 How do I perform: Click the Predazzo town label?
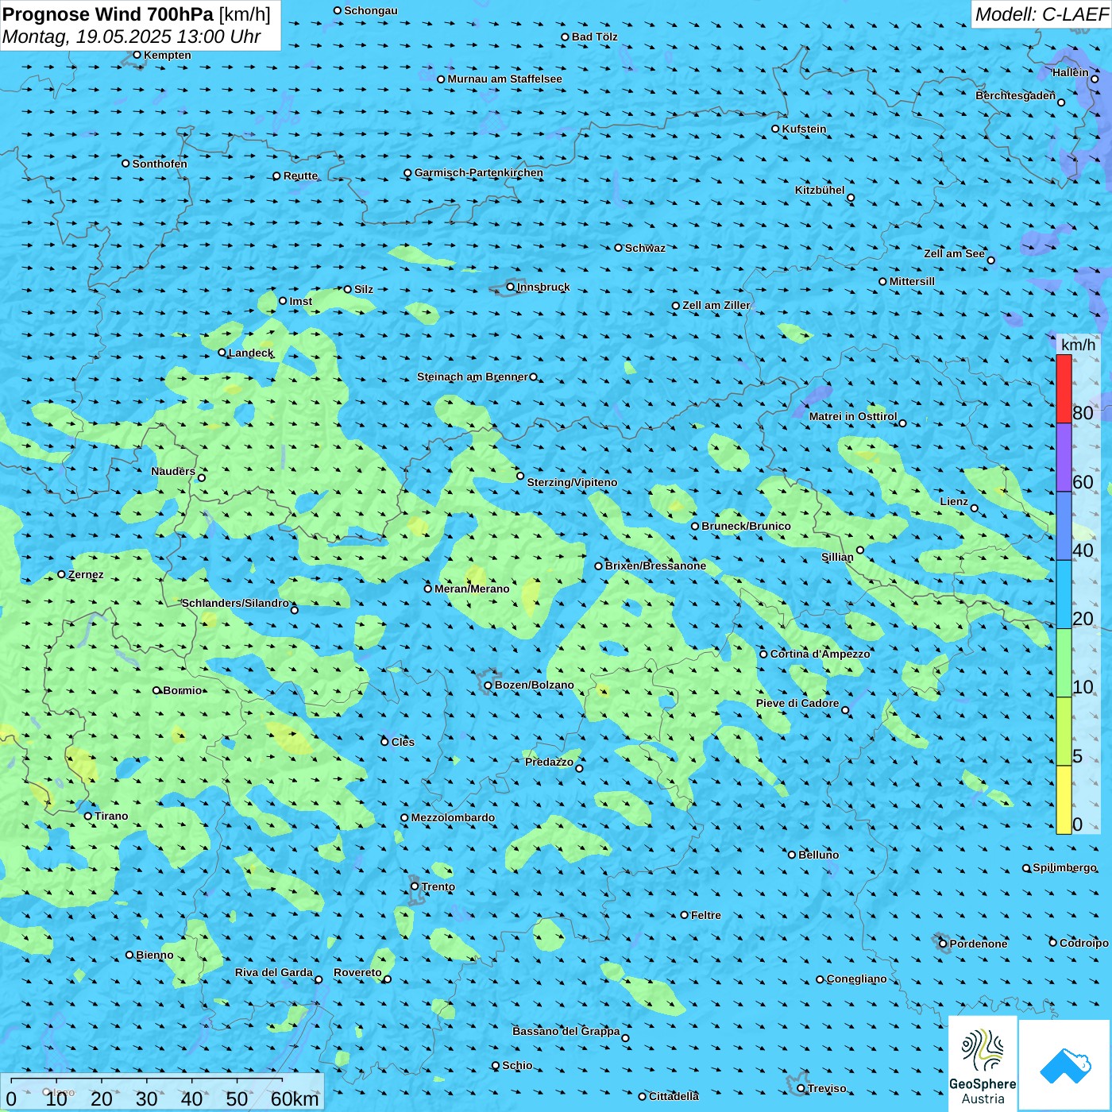[x=549, y=762]
